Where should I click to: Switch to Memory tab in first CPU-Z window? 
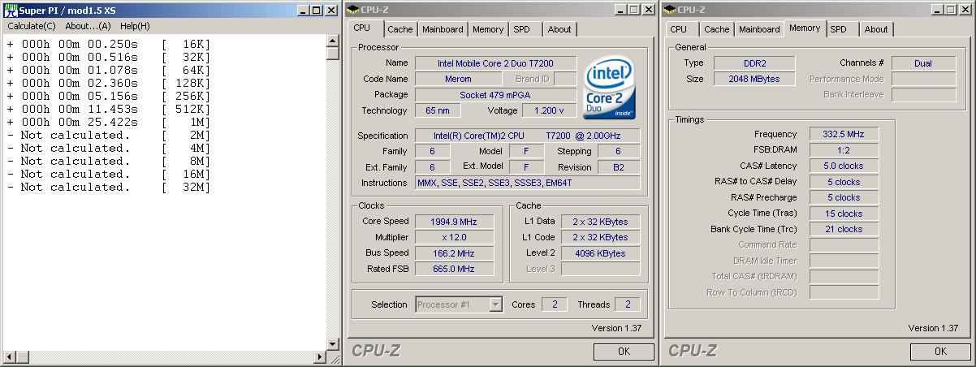point(487,29)
